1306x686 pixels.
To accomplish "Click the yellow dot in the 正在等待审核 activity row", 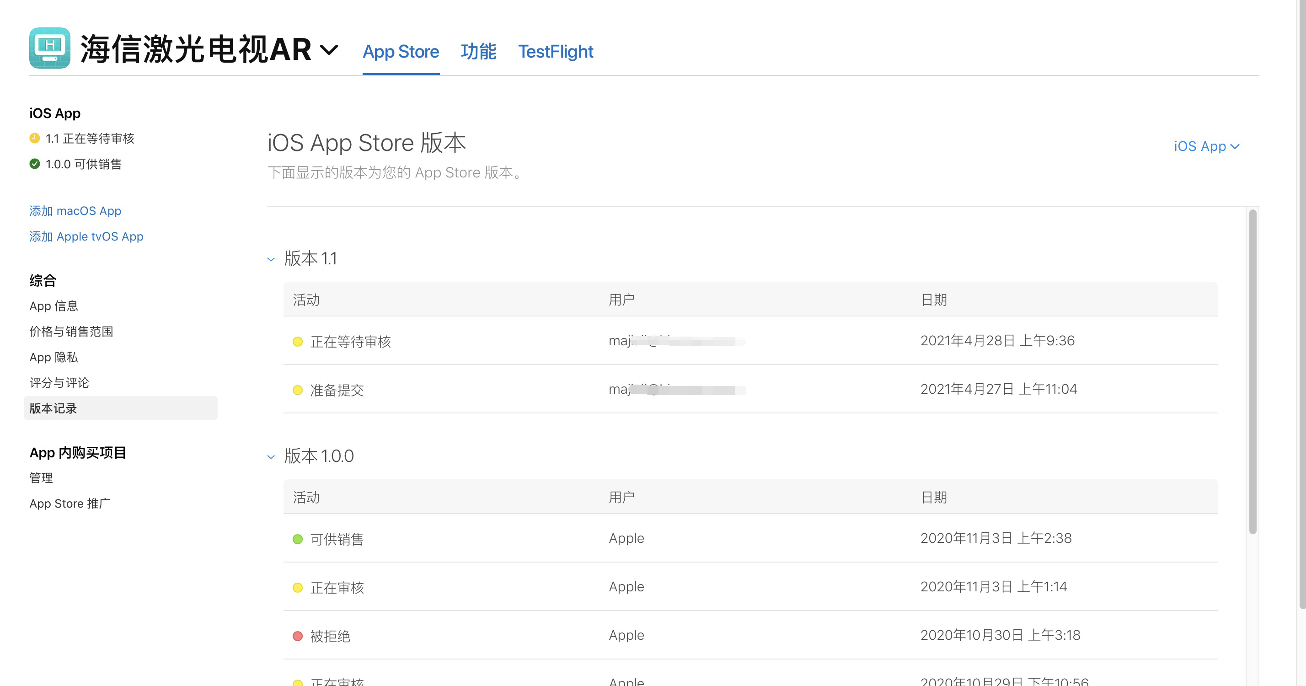I will pyautogui.click(x=298, y=341).
